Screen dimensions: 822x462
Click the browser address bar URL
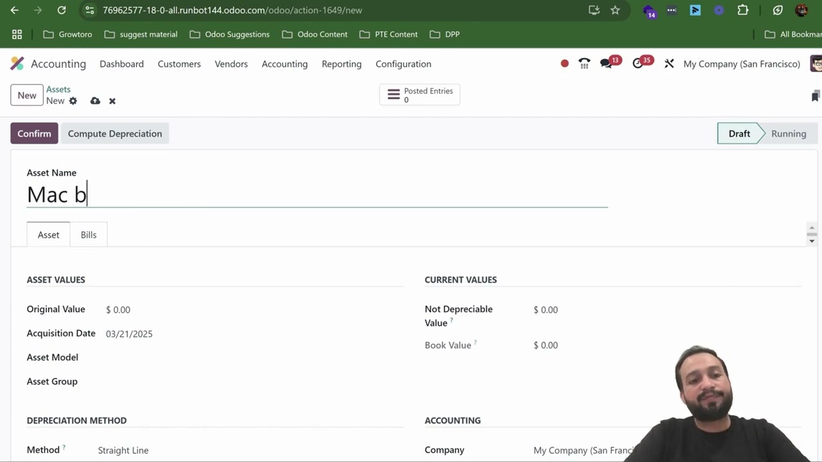pos(232,10)
